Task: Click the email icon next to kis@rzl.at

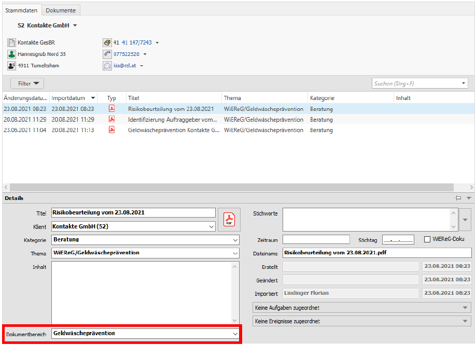Action: pos(107,66)
